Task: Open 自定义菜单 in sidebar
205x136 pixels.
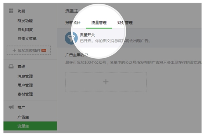Action: [27, 38]
